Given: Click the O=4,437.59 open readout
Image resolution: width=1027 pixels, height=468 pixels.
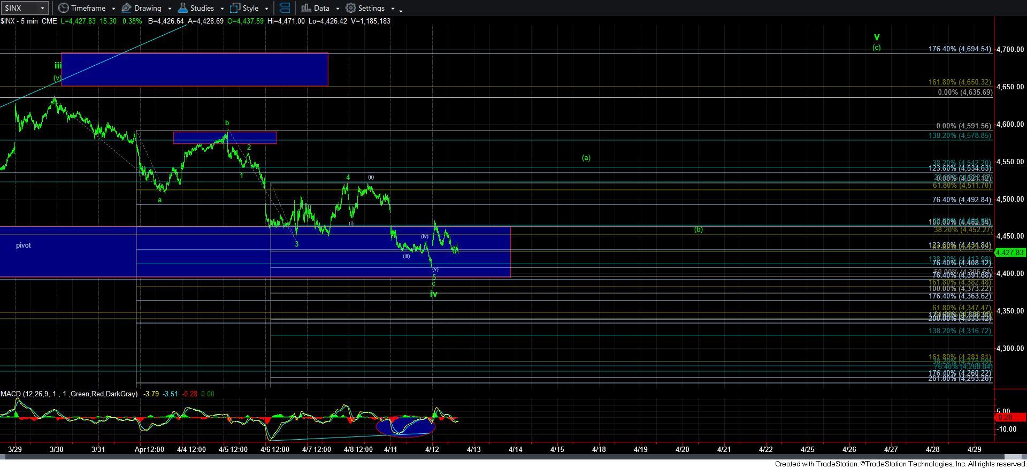Looking at the screenshot, I should (x=244, y=21).
